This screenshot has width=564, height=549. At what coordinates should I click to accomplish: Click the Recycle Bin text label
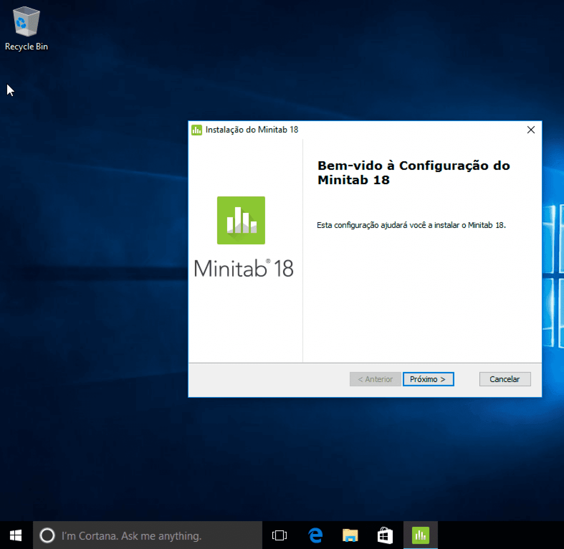pos(26,47)
